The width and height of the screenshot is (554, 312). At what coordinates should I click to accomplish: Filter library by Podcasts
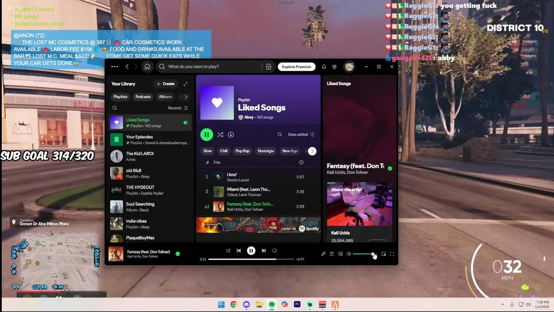[x=143, y=97]
